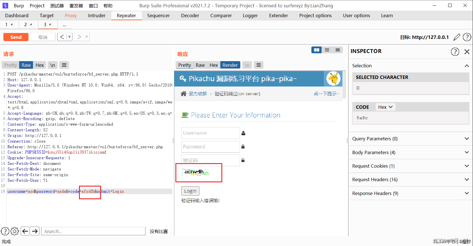Open Repeater help question mark icon
This screenshot has width=473, height=246.
click(x=467, y=37)
